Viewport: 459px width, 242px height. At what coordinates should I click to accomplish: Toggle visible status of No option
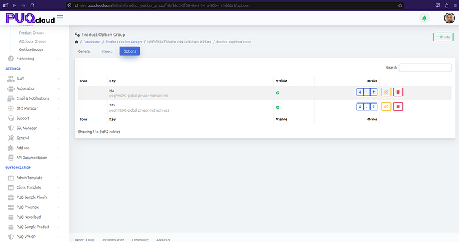pos(277,93)
